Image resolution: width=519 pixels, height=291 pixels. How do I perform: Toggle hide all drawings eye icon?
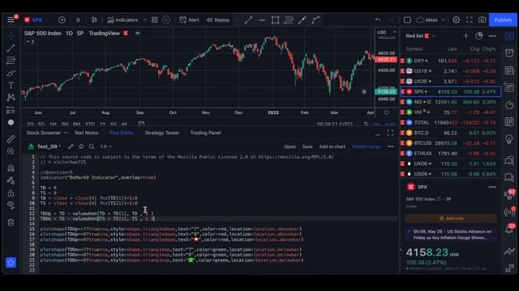pos(11,205)
